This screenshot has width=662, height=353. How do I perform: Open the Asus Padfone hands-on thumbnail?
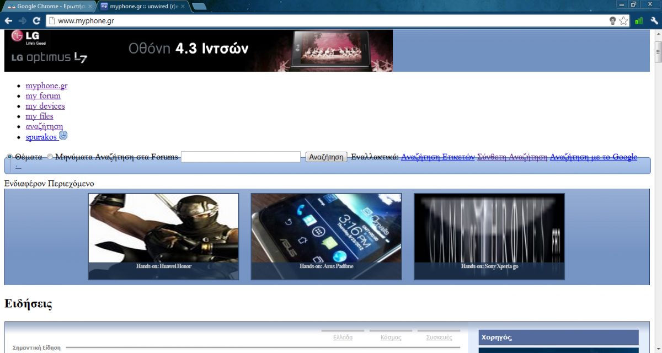point(326,237)
